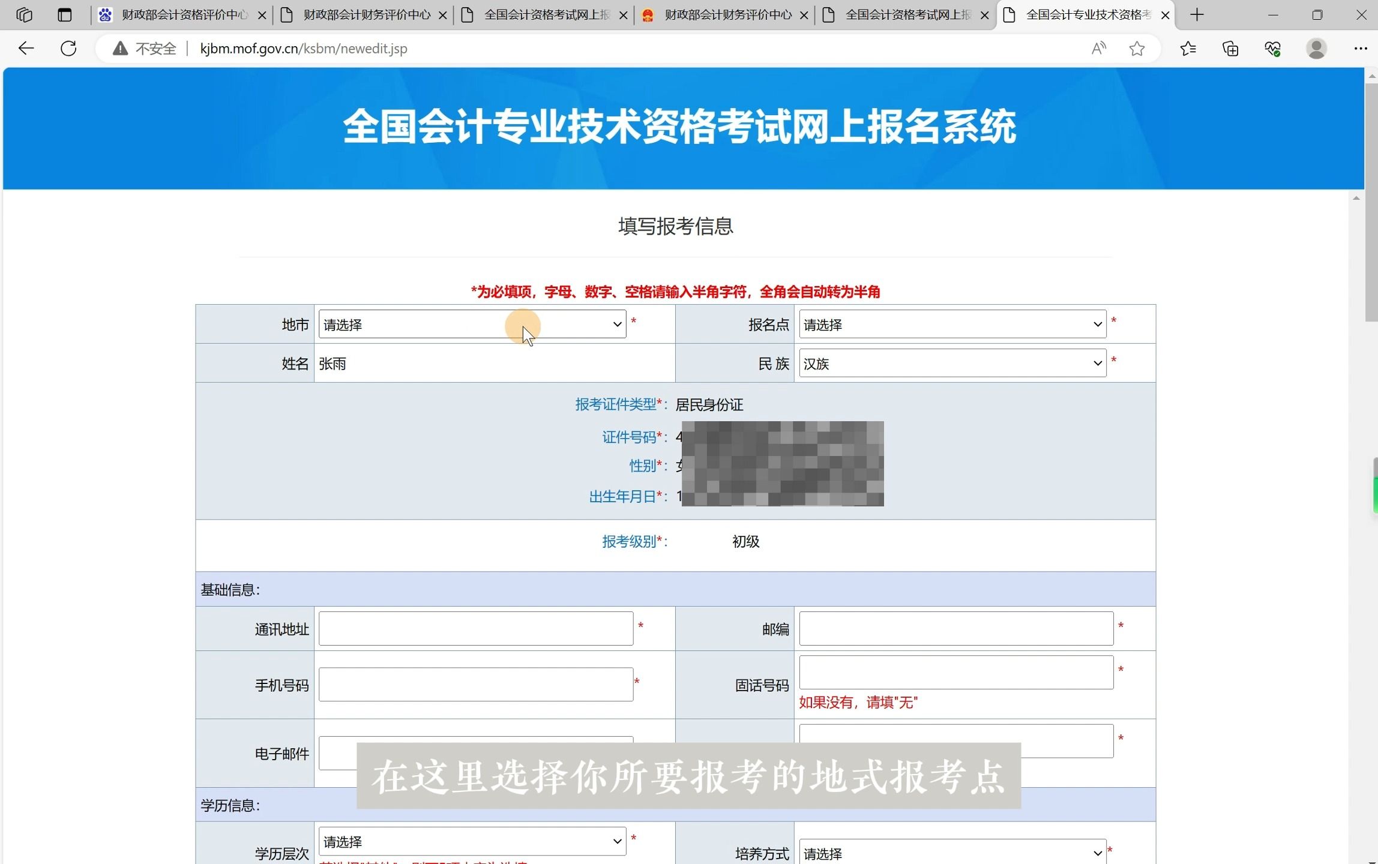
Task: Click the inner frame scroll-up arrow
Action: click(1356, 198)
